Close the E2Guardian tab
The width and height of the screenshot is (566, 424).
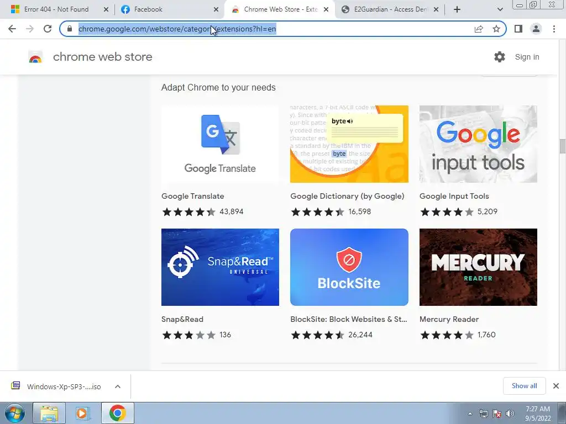click(436, 9)
